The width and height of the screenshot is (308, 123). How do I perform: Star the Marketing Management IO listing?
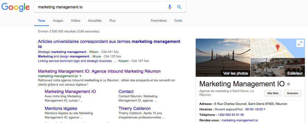[288, 84]
